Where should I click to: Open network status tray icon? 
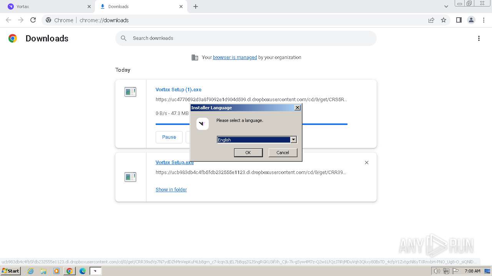(x=446, y=271)
